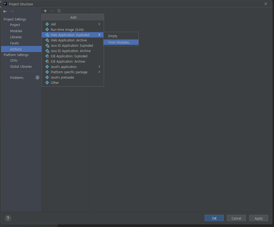Open the Modules settings page

tap(21, 31)
